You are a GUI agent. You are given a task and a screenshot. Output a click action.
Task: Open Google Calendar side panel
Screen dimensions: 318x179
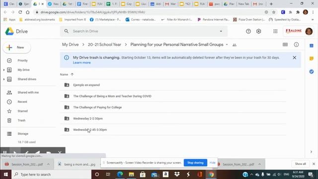click(x=312, y=46)
